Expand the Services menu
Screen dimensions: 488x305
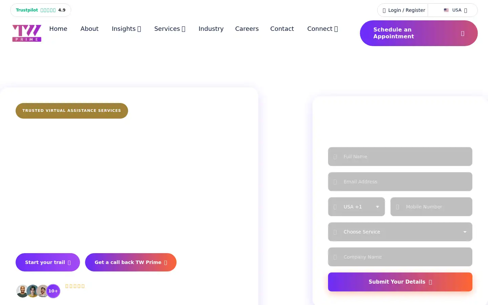coord(170,29)
